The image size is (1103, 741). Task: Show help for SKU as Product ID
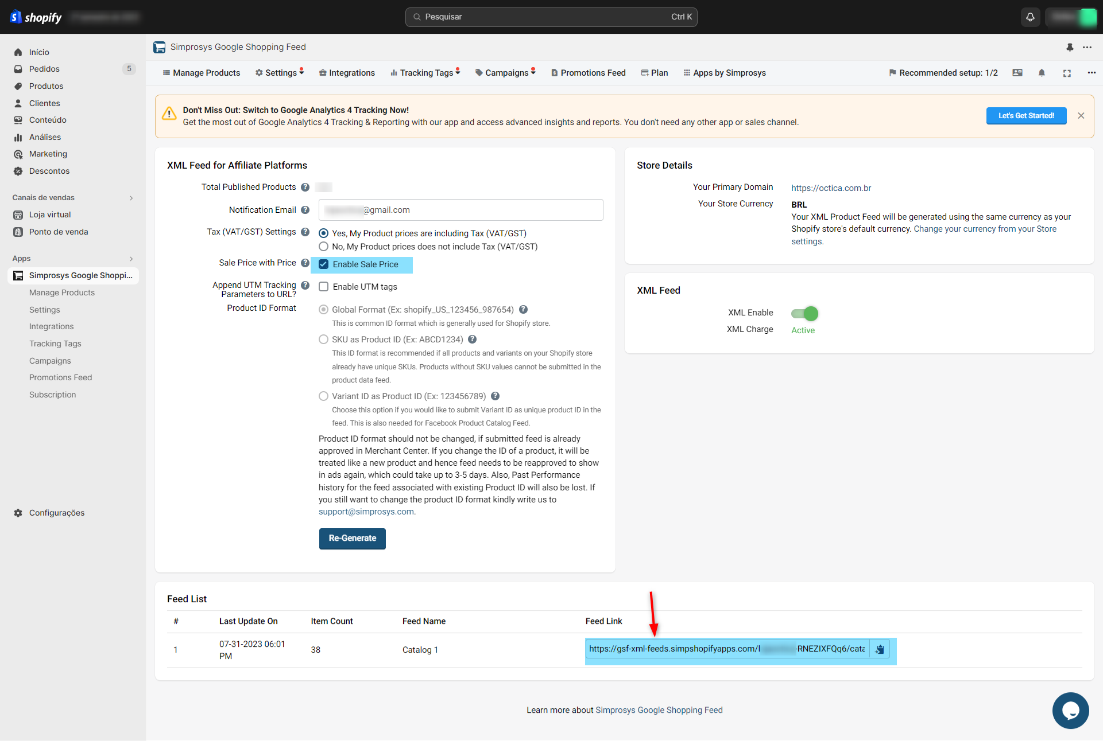tap(472, 340)
